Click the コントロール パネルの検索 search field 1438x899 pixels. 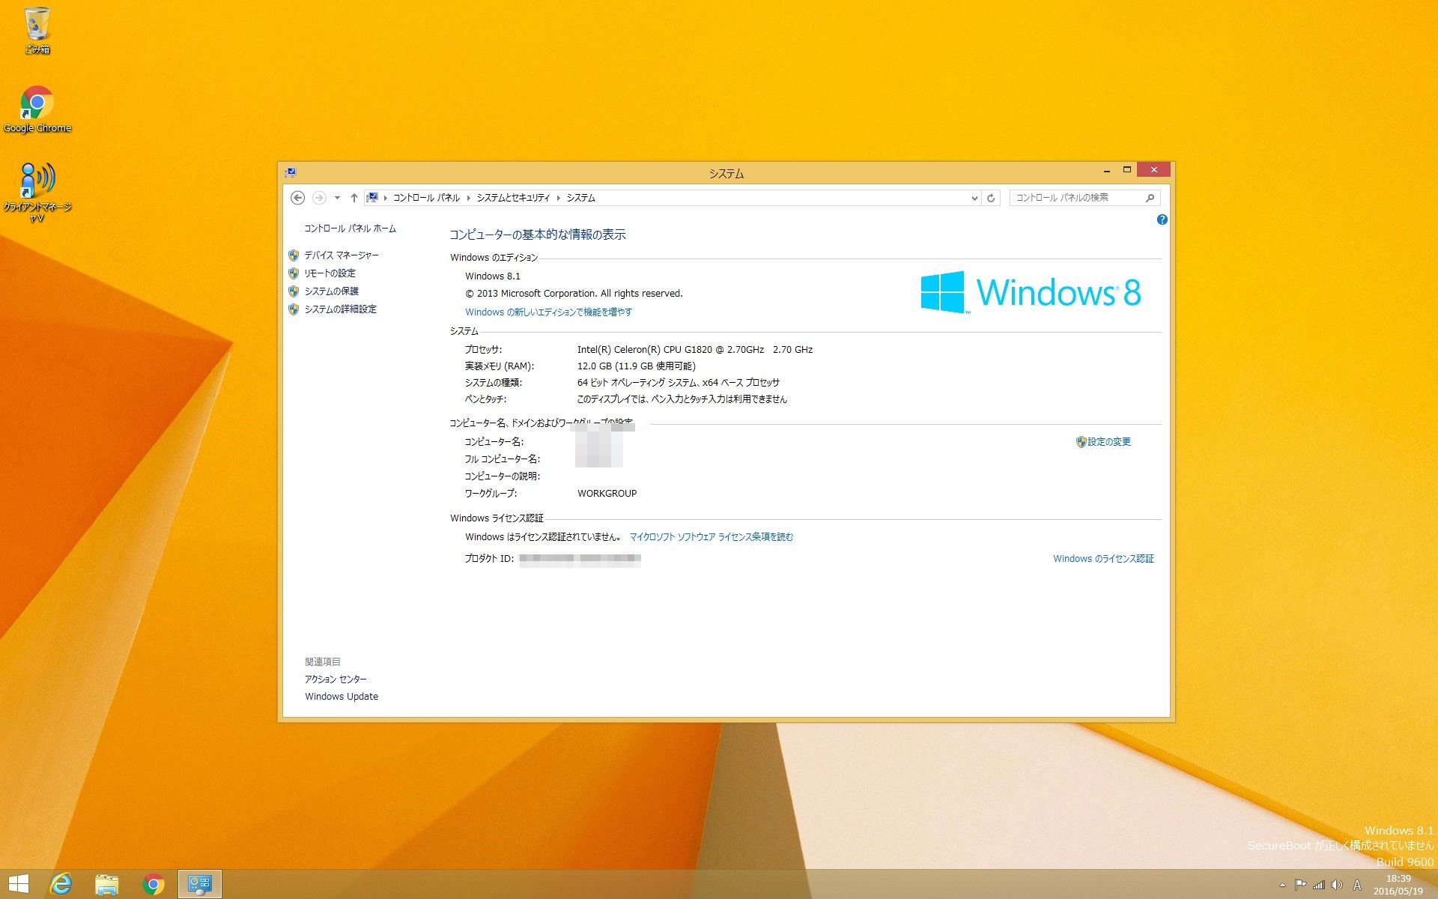click(x=1075, y=198)
